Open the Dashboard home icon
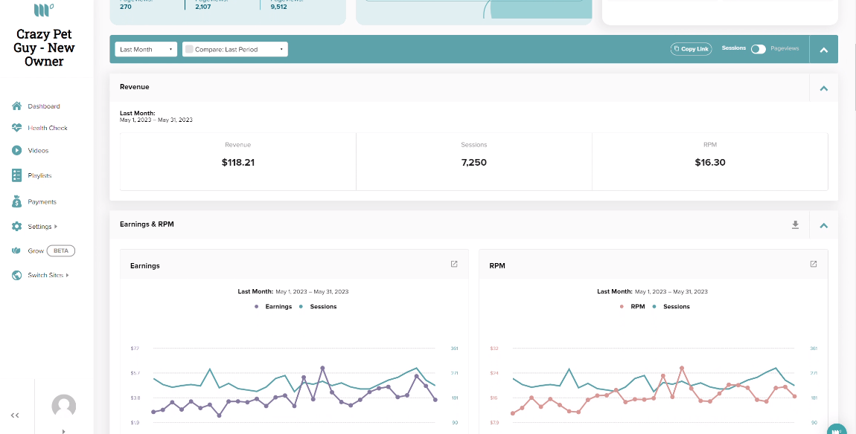The width and height of the screenshot is (856, 434). [17, 106]
